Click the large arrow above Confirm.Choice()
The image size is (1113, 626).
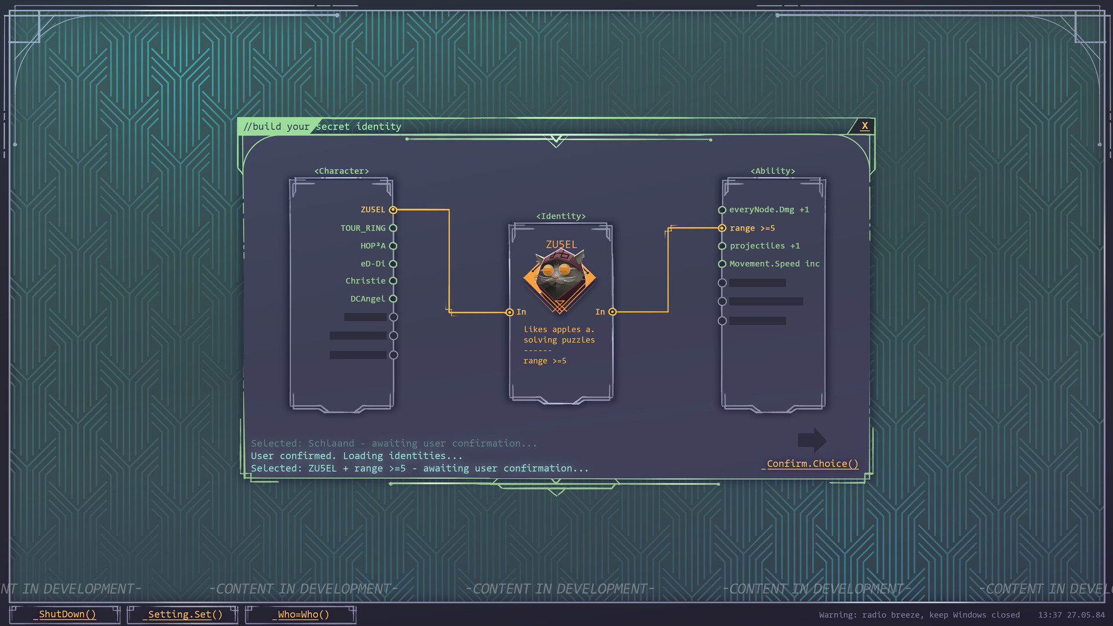(x=812, y=440)
